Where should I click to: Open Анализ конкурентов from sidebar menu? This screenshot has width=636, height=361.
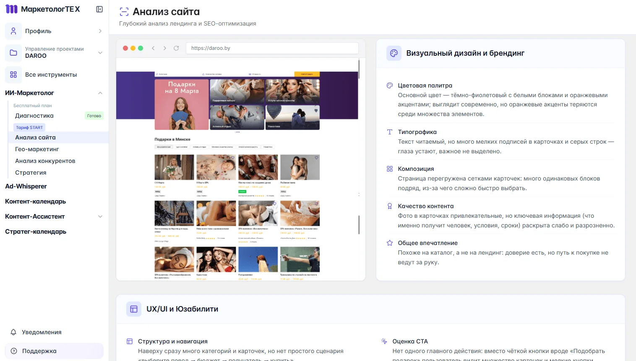[x=45, y=161]
